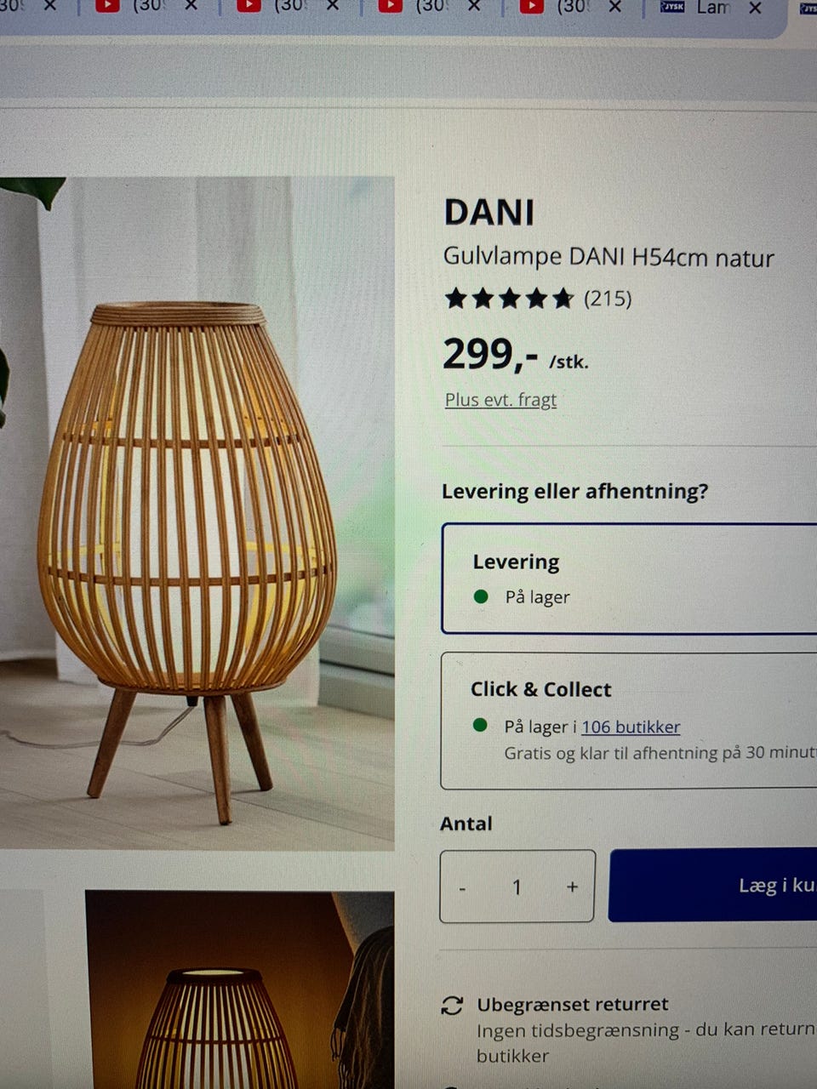
Task: Open the (215) reviews count
Action: pos(608,299)
